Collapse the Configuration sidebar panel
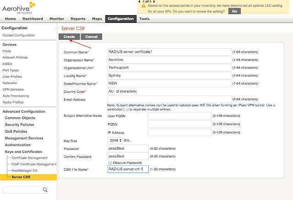The width and height of the screenshot is (293, 200). (55, 28)
